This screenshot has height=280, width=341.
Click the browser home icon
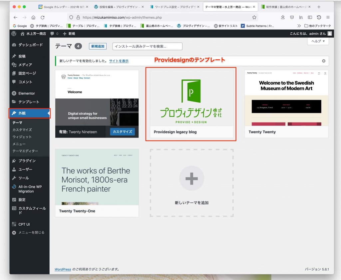tap(33, 17)
